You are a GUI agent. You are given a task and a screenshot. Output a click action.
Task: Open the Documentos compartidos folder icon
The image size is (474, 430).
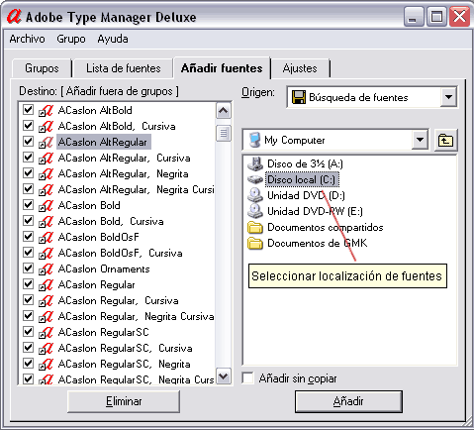[255, 227]
